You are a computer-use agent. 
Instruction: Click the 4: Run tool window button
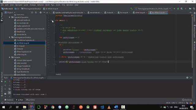click(x=20, y=100)
